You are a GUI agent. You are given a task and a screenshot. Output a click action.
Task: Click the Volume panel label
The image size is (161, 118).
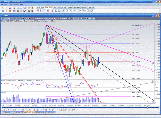(3, 93)
